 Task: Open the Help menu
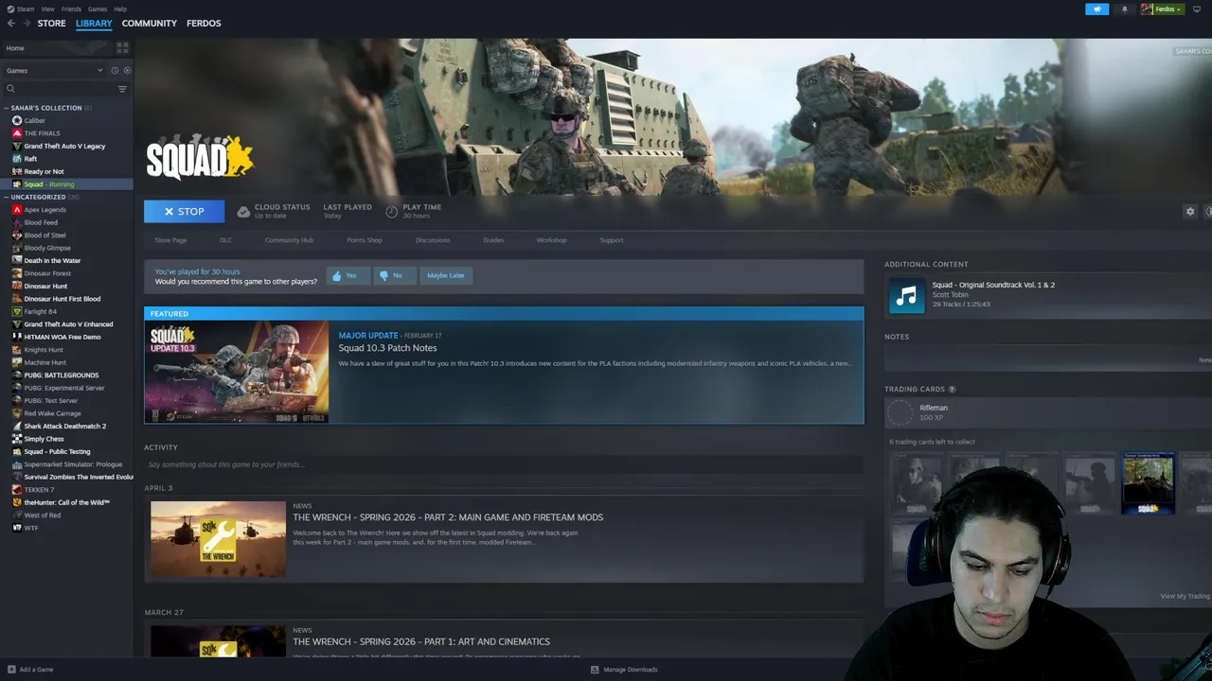pyautogui.click(x=120, y=9)
